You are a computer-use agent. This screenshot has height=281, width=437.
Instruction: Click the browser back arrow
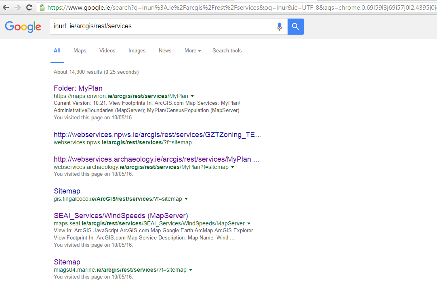point(6,8)
